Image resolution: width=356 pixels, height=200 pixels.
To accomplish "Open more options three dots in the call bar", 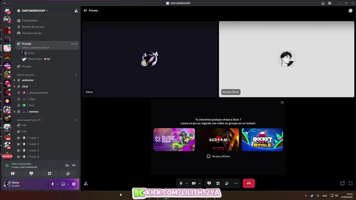I will point(236,183).
